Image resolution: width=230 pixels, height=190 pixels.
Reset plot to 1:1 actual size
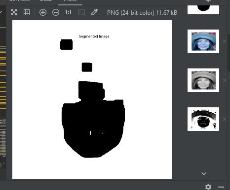(x=68, y=12)
